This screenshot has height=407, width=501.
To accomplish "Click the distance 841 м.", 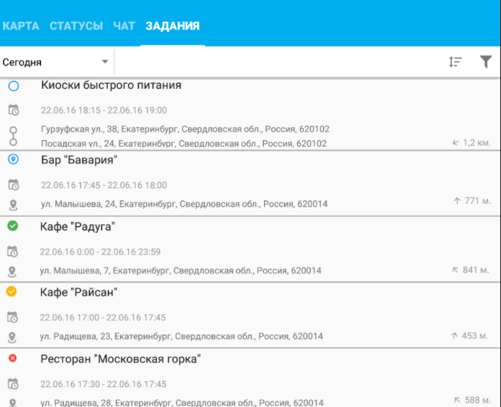I will [x=475, y=270].
